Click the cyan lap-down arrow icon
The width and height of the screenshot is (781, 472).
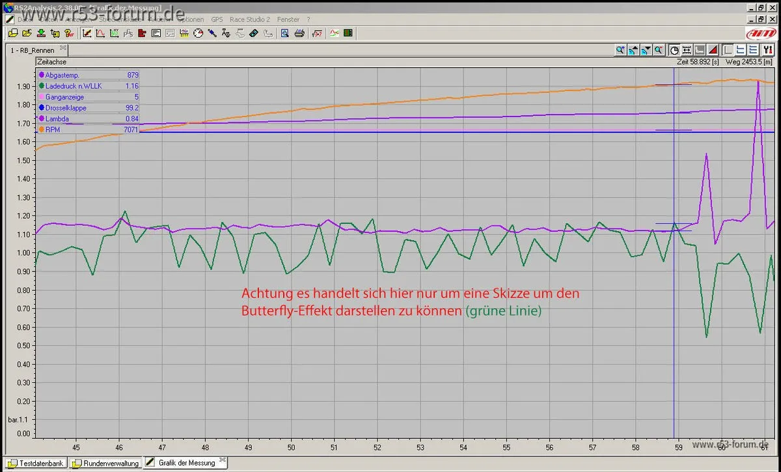coord(646,49)
